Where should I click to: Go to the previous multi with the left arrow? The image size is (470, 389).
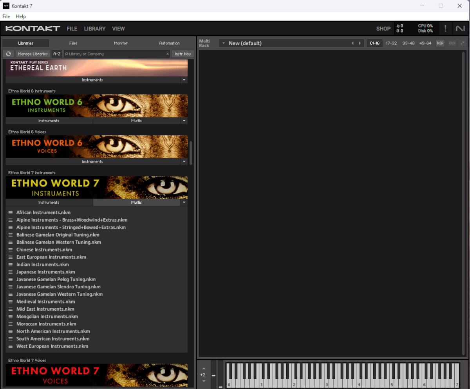[x=352, y=43]
